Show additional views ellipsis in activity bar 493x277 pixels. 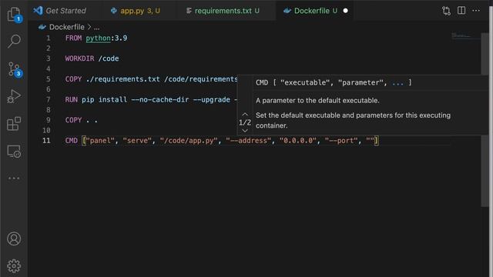(14, 178)
